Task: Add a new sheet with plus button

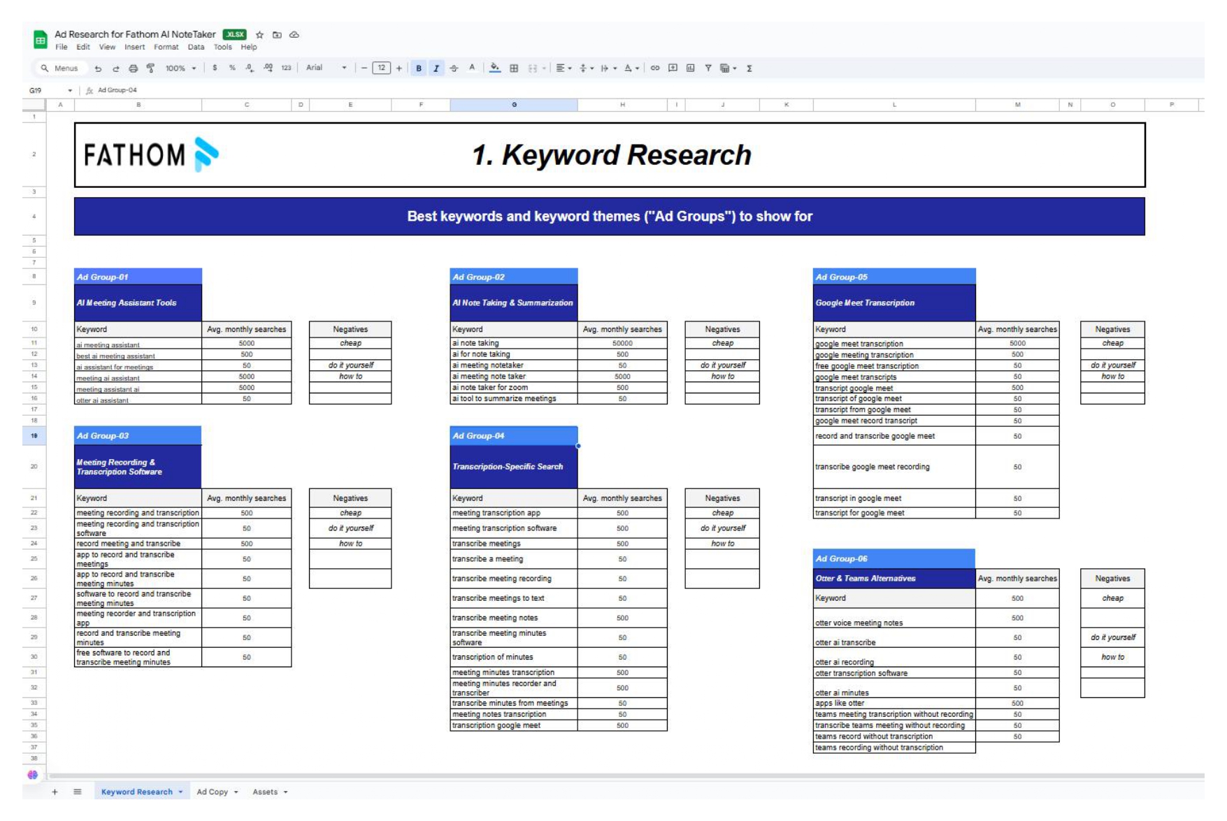Action: click(55, 792)
